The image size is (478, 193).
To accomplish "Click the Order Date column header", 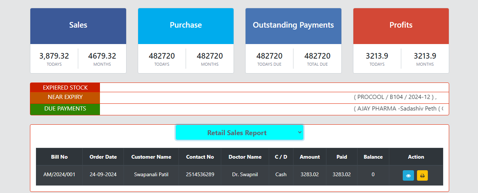I will [x=103, y=157].
